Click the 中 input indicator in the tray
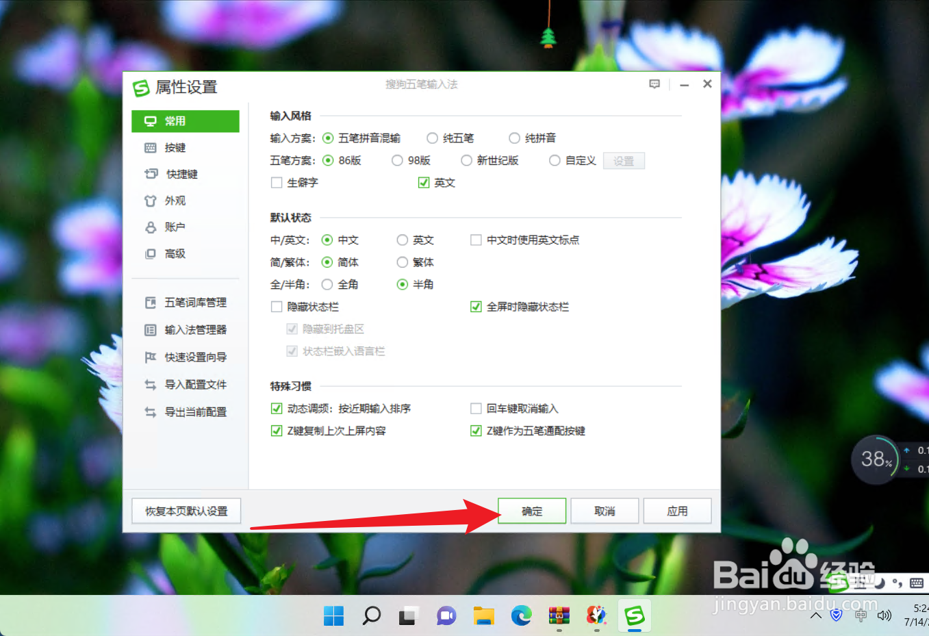 (861, 615)
